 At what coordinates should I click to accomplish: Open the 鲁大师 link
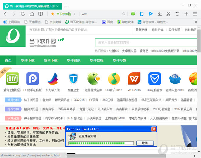pos(47,100)
